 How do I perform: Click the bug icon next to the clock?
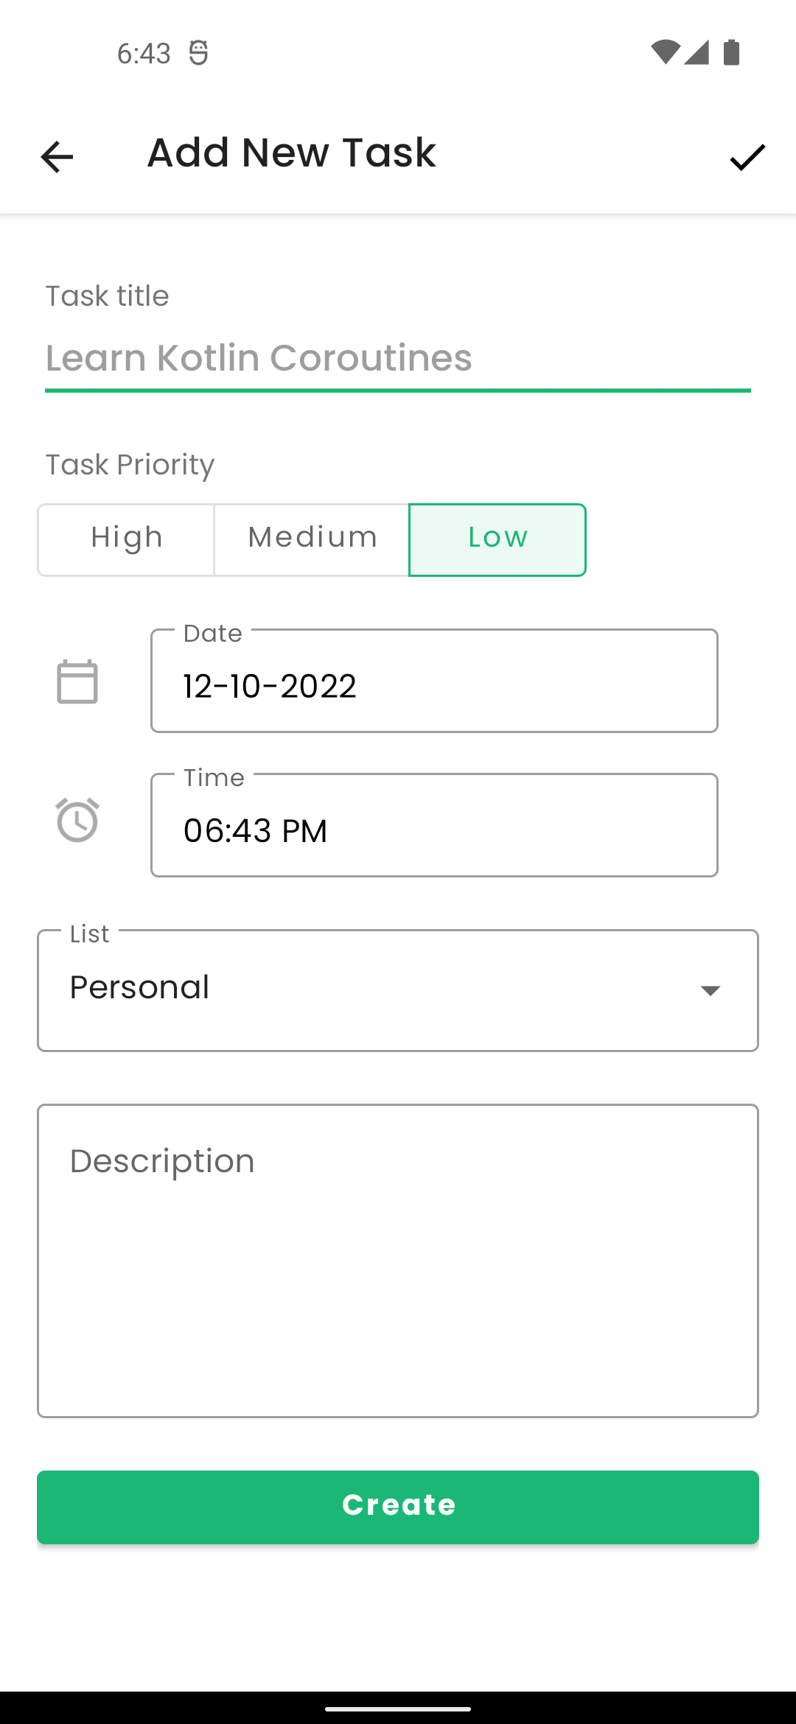[198, 52]
